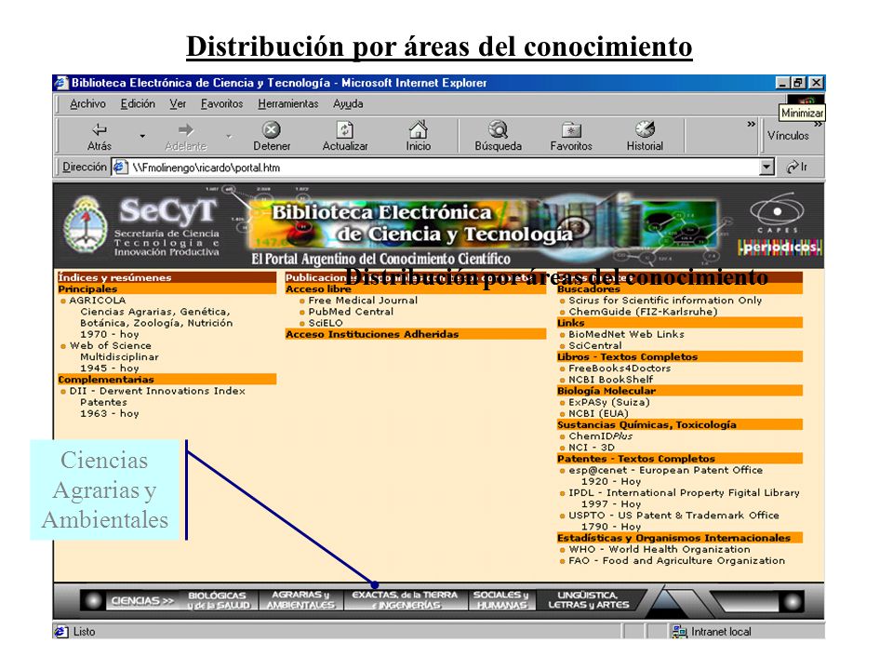
Task: Open the ChemIDPlus link
Action: pos(600,436)
